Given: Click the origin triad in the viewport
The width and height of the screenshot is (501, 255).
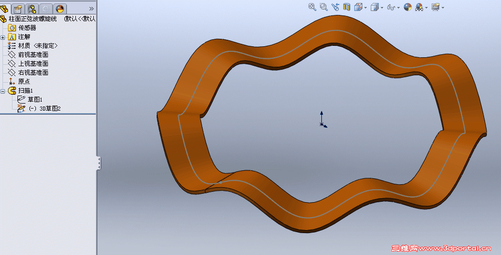Looking at the screenshot, I should tap(323, 120).
